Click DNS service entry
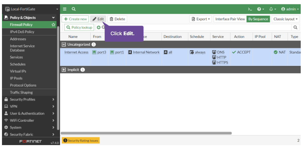Viewport: 303px width, 152px height. tap(218, 52)
